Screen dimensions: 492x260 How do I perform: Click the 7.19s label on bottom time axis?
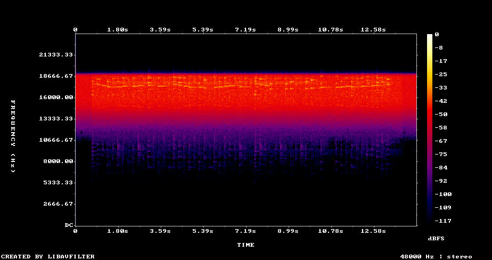click(245, 231)
